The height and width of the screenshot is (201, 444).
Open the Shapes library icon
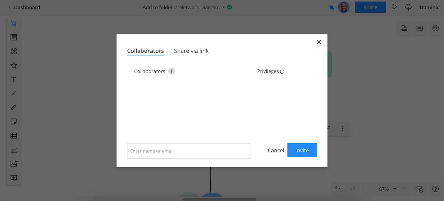(14, 51)
